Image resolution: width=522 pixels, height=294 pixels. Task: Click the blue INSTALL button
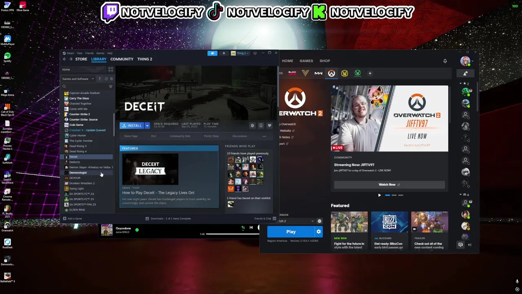pyautogui.click(x=132, y=126)
